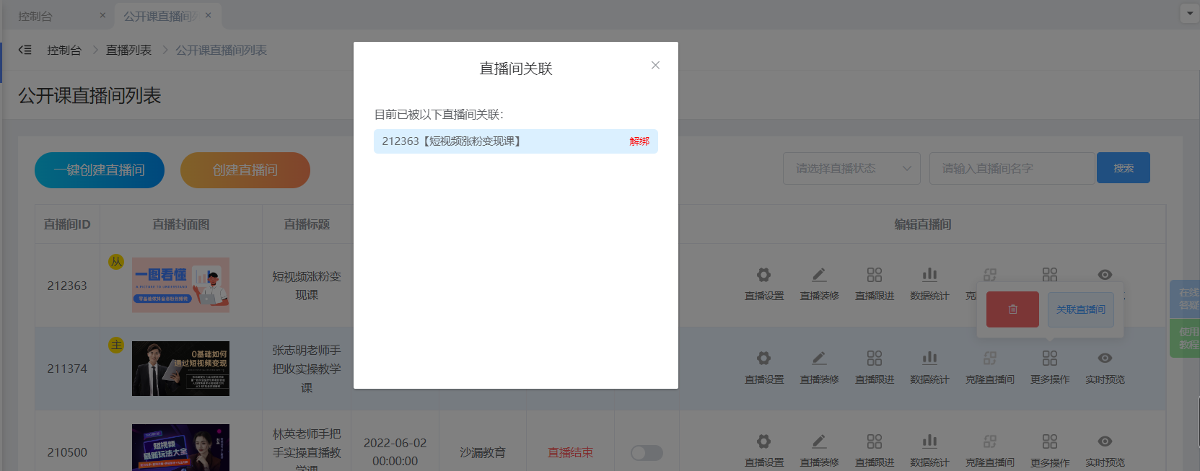Click 直播列表 in the breadcrumb

(x=128, y=50)
